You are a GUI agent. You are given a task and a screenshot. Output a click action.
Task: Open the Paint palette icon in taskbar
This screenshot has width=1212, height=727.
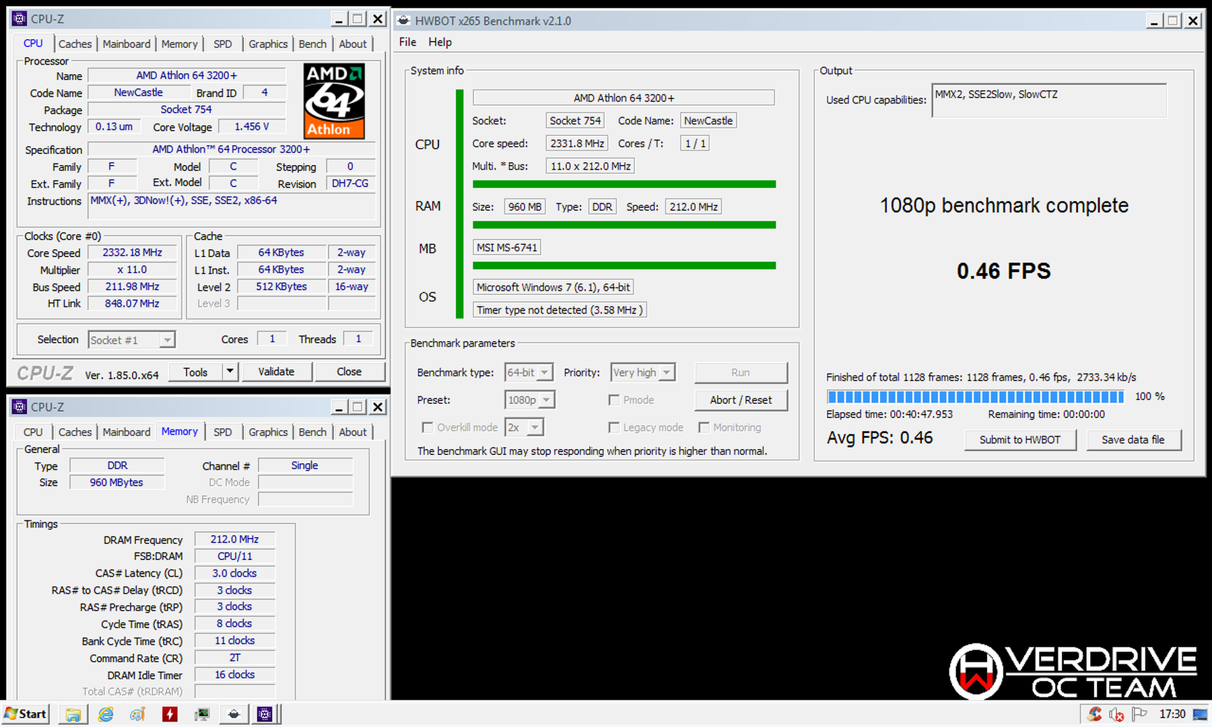(138, 714)
